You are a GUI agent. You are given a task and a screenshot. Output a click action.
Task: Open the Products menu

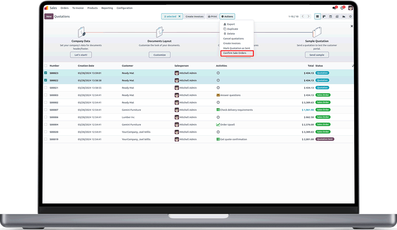pyautogui.click(x=93, y=8)
